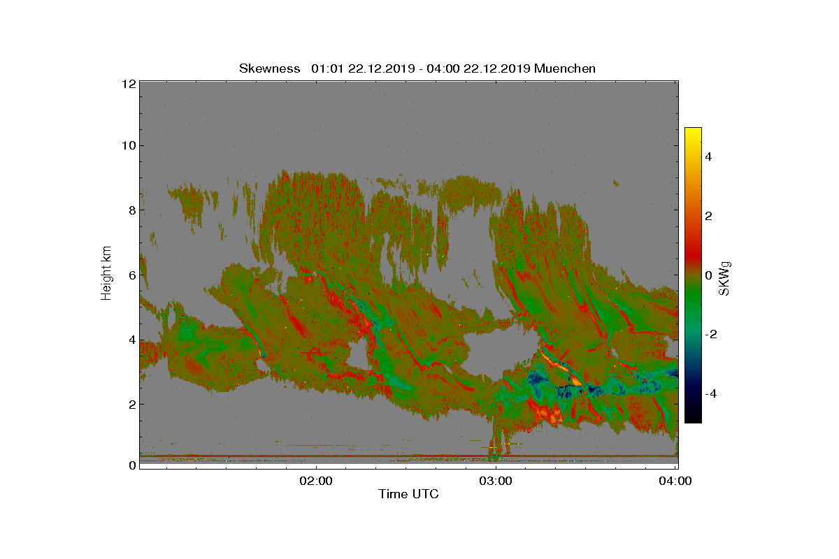Image resolution: width=839 pixels, height=559 pixels.
Task: Click the height tick label 8
Action: (x=131, y=210)
